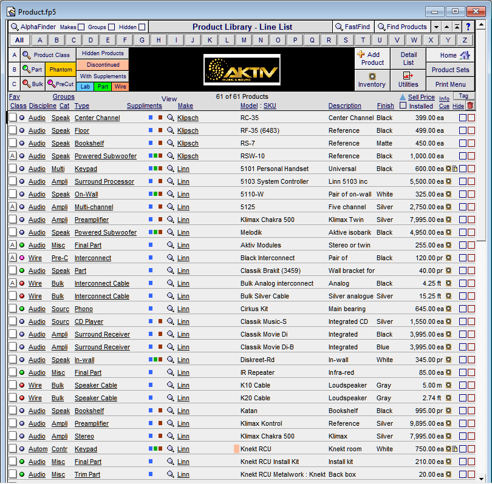This screenshot has width=492, height=484.
Task: Click the magnifier next to Klipsch RC-35
Action: point(171,118)
